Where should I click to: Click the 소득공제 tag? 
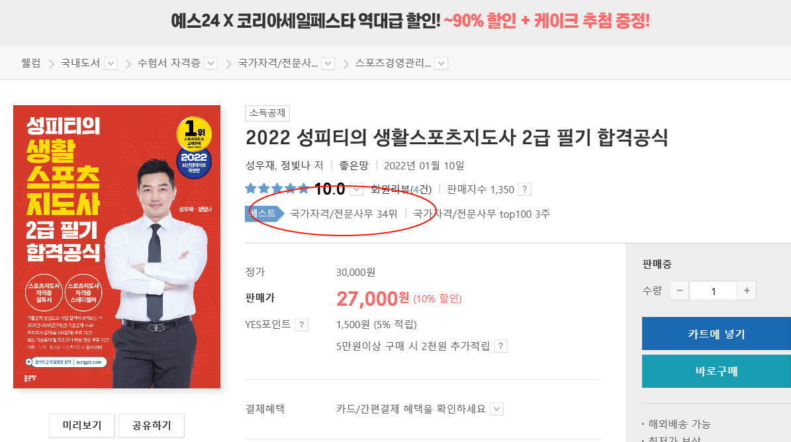click(267, 113)
